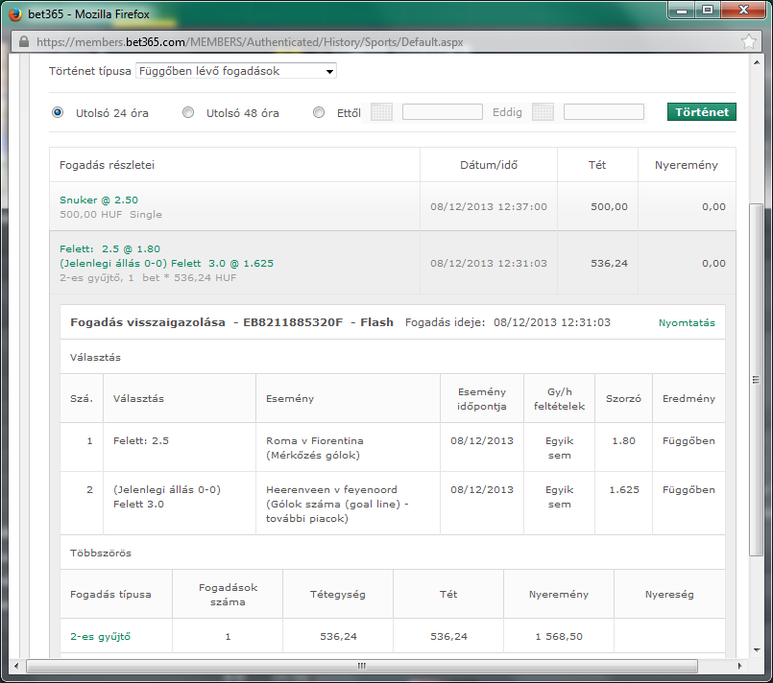
Task: Click the scroll up arrow
Action: tap(757, 62)
